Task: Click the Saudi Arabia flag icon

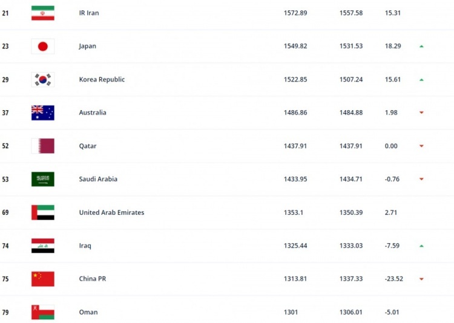Action: point(43,179)
